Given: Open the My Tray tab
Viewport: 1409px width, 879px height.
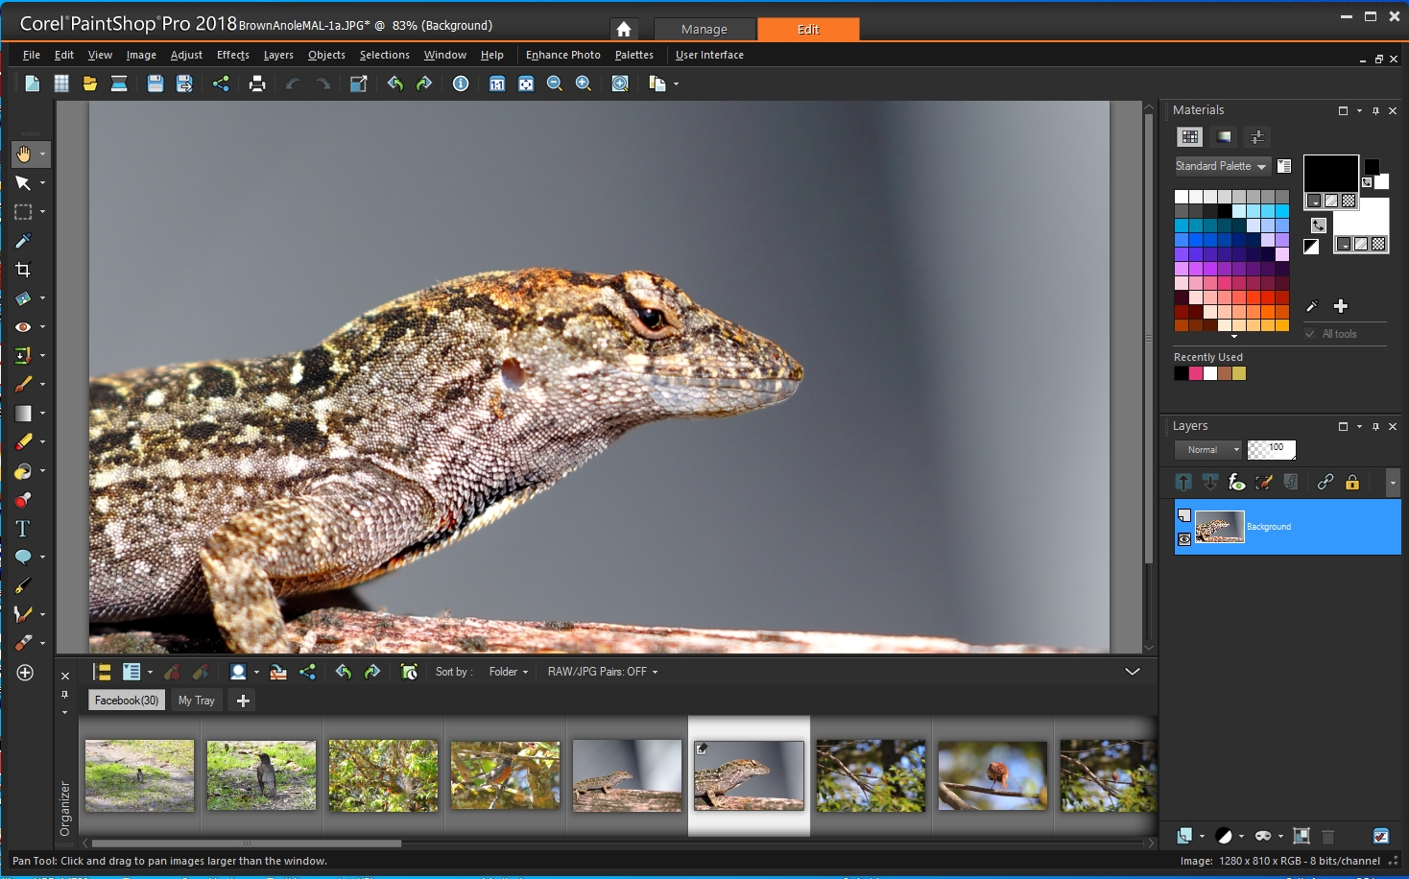Looking at the screenshot, I should click(x=196, y=701).
